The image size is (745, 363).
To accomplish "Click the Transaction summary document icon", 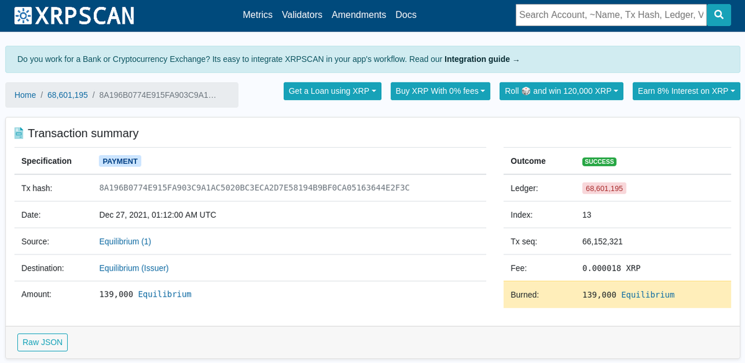I will [x=19, y=133].
